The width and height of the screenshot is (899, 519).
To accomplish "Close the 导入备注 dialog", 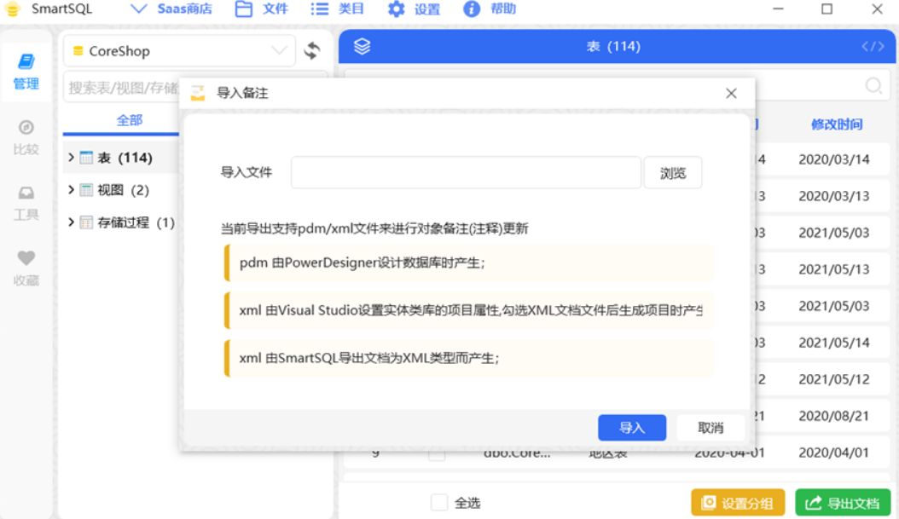I will 731,94.
